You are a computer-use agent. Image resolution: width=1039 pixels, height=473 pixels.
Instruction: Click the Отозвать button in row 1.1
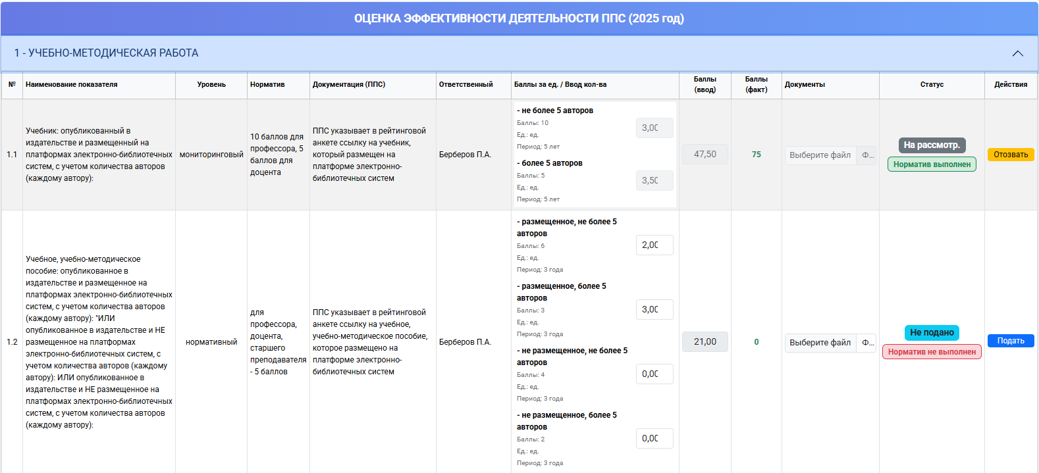(1011, 155)
